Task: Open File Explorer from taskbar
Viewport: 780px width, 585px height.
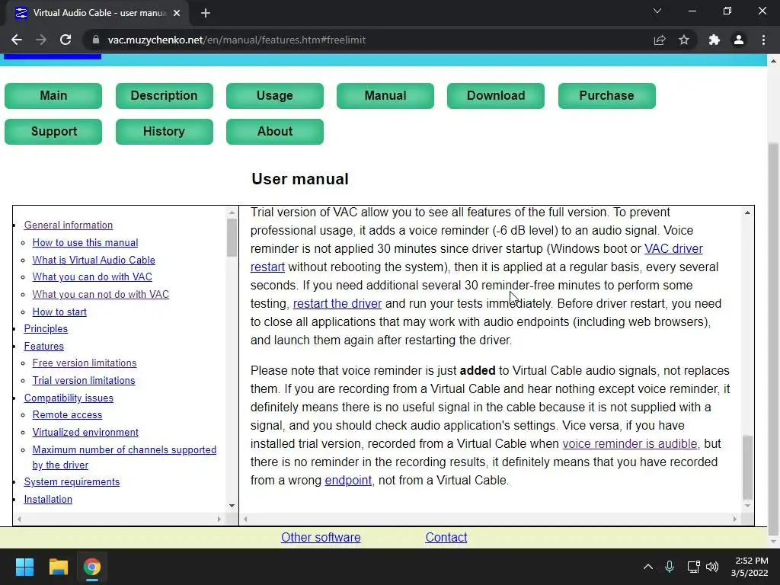Action: [58, 567]
